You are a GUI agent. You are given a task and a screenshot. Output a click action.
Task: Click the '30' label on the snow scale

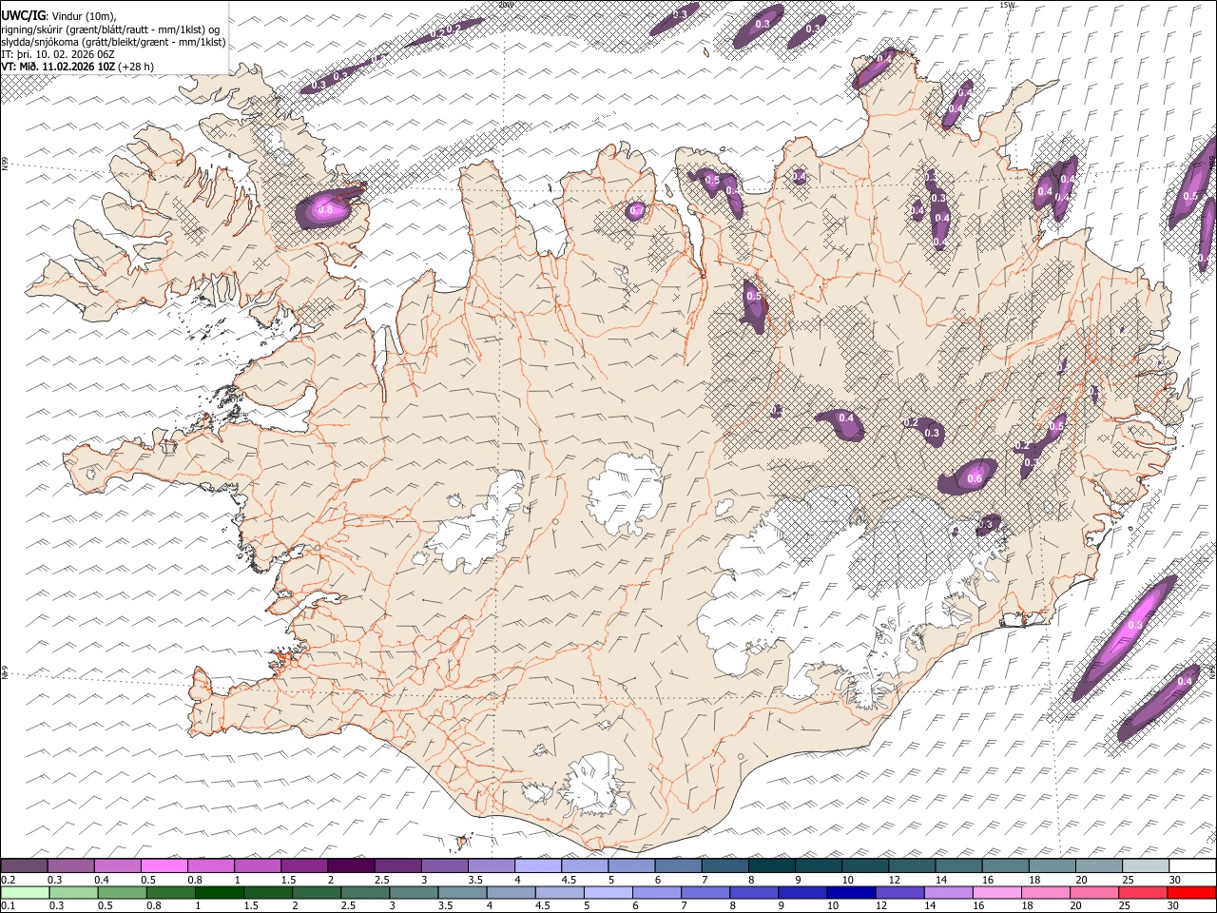pyautogui.click(x=1175, y=880)
